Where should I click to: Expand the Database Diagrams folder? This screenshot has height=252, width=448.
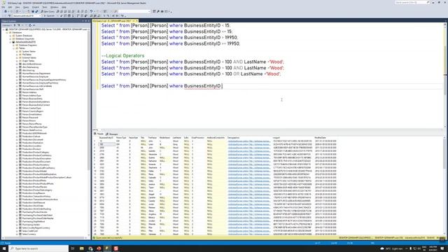[x=13, y=45]
